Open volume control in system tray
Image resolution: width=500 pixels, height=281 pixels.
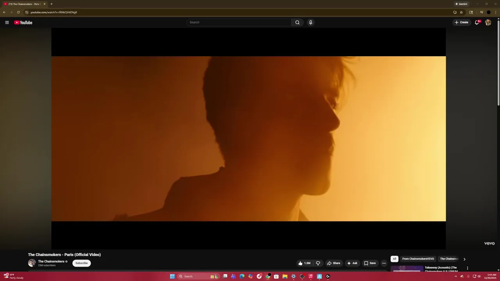click(479, 276)
